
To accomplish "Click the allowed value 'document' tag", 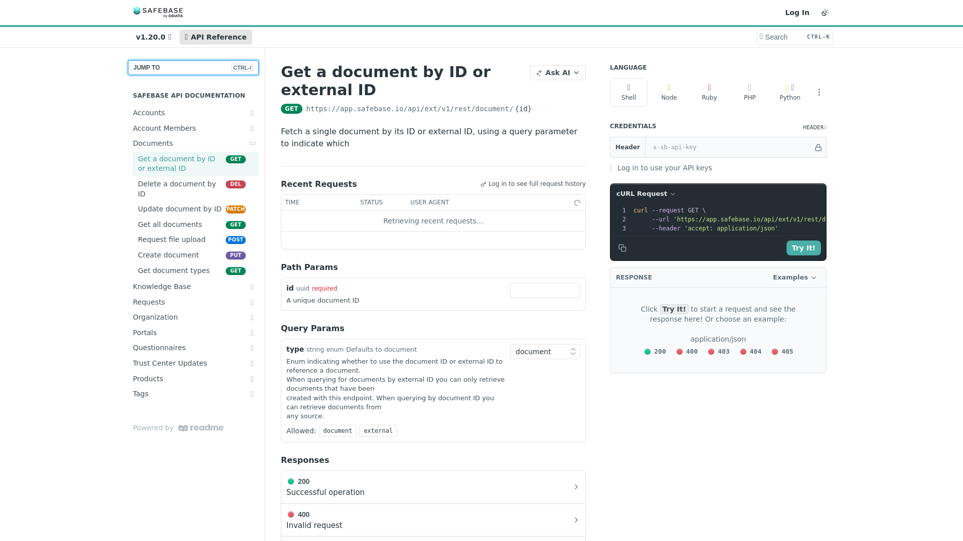I will 338,431.
